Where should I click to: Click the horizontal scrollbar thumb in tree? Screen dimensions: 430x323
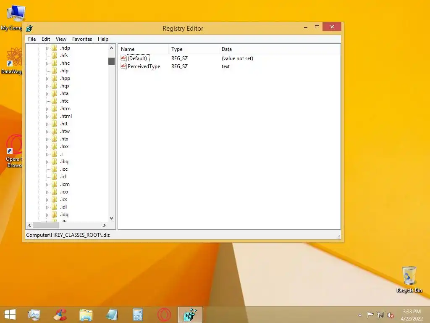pos(46,225)
